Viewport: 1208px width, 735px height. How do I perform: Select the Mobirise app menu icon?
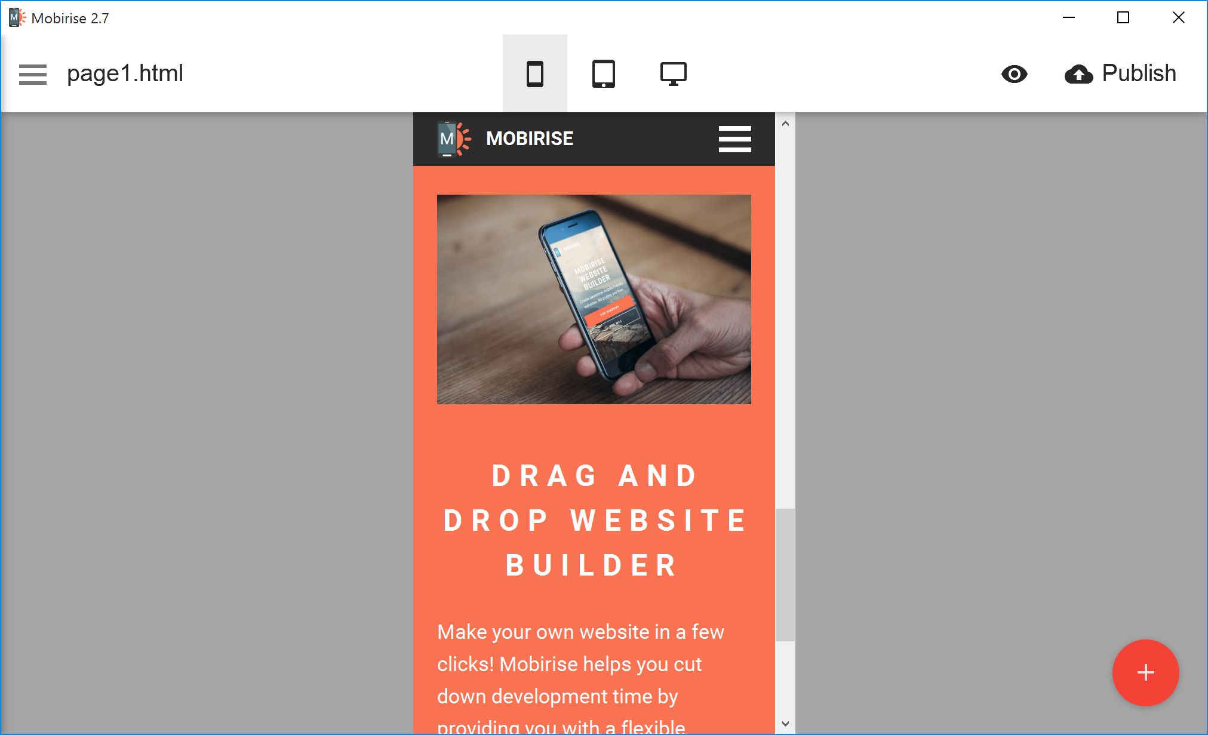32,73
